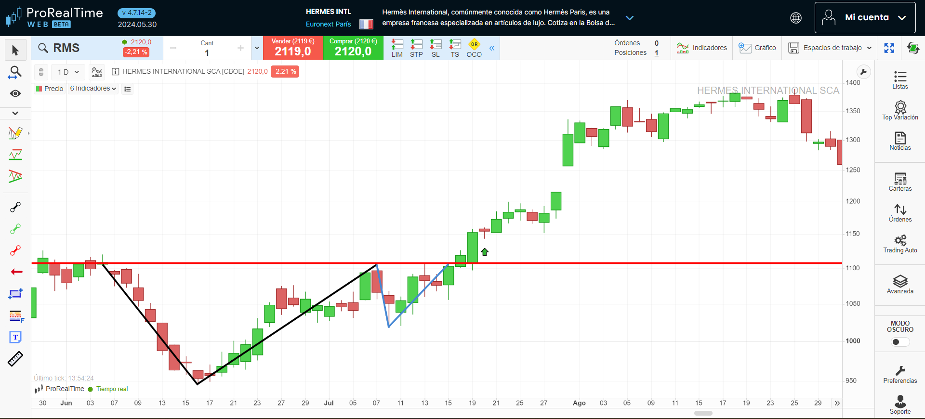Click the red left arrow drawing tool

pyautogui.click(x=16, y=272)
